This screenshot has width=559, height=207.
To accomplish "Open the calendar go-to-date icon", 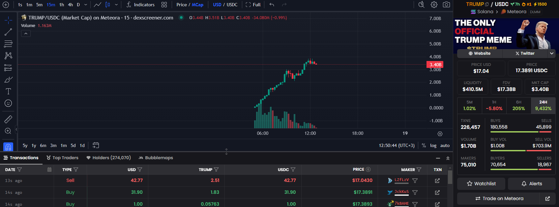I will click(96, 145).
